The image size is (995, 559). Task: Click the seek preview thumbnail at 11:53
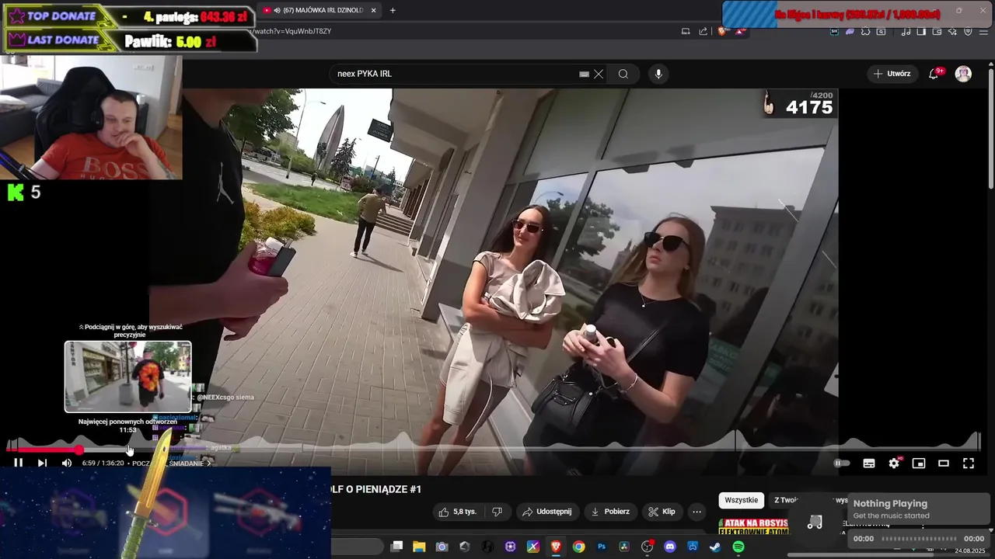point(127,377)
